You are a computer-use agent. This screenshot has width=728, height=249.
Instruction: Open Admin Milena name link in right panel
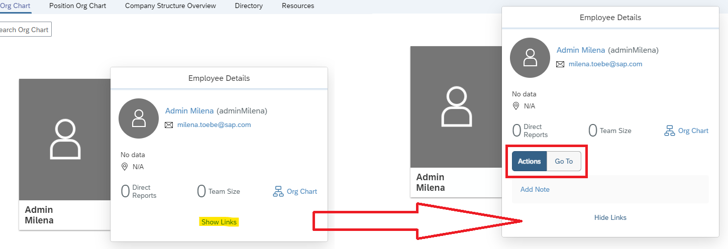coord(581,50)
